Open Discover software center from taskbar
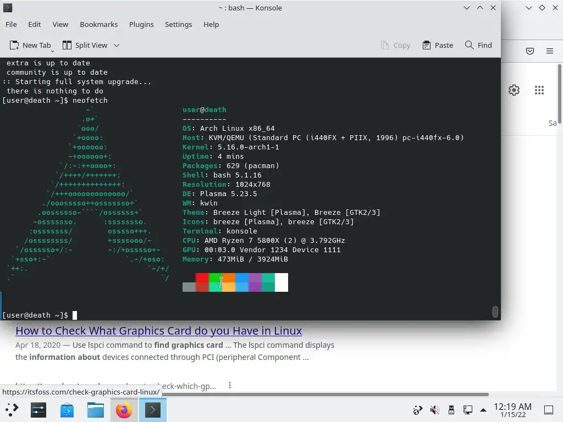 (67, 410)
